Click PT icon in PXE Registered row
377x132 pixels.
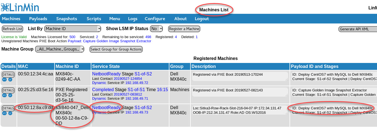click(4, 95)
